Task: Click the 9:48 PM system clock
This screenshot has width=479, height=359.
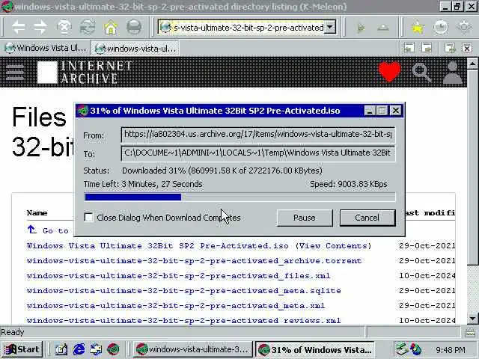Action: [x=451, y=349]
